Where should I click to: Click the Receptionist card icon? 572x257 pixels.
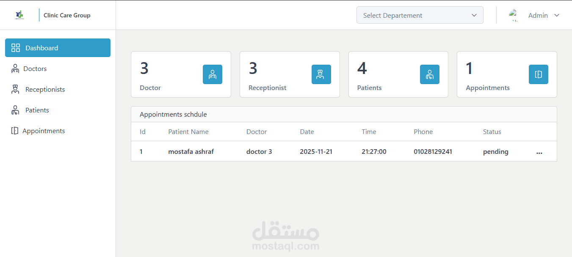[321, 74]
